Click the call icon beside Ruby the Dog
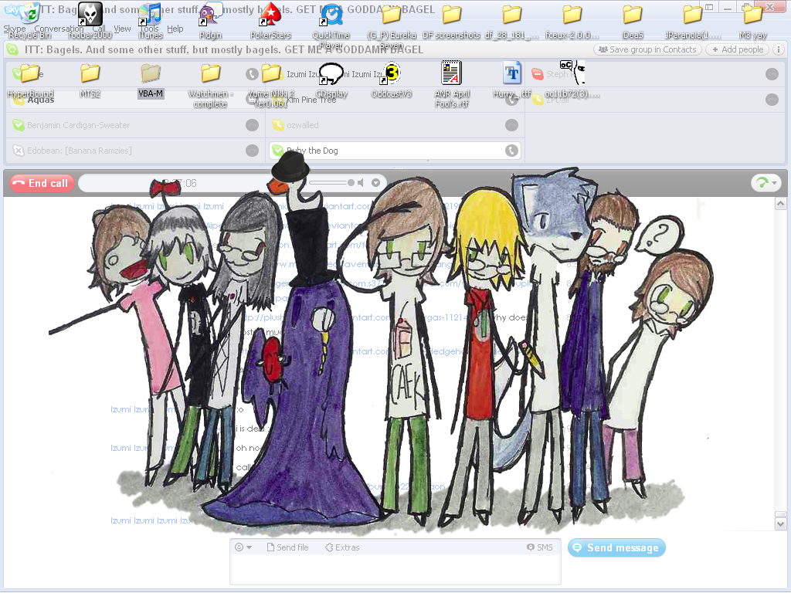This screenshot has width=791, height=593. [x=511, y=151]
